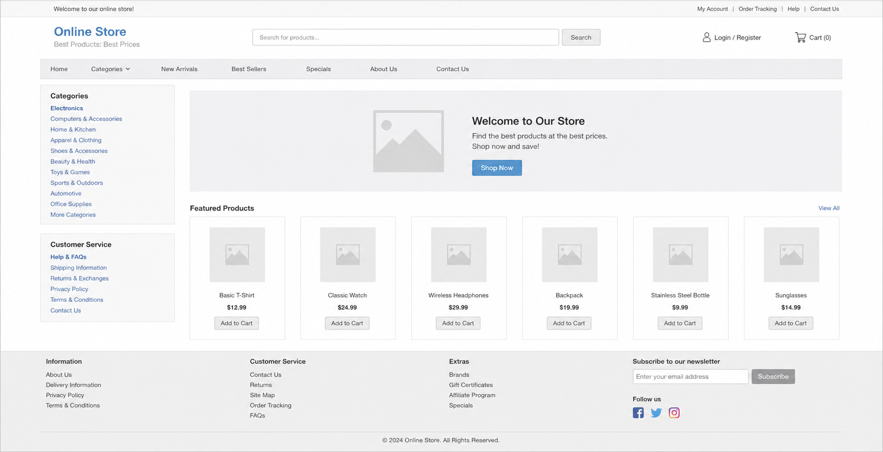Open the Twitter bird icon
Viewport: 883px width, 452px height.
[x=656, y=413]
